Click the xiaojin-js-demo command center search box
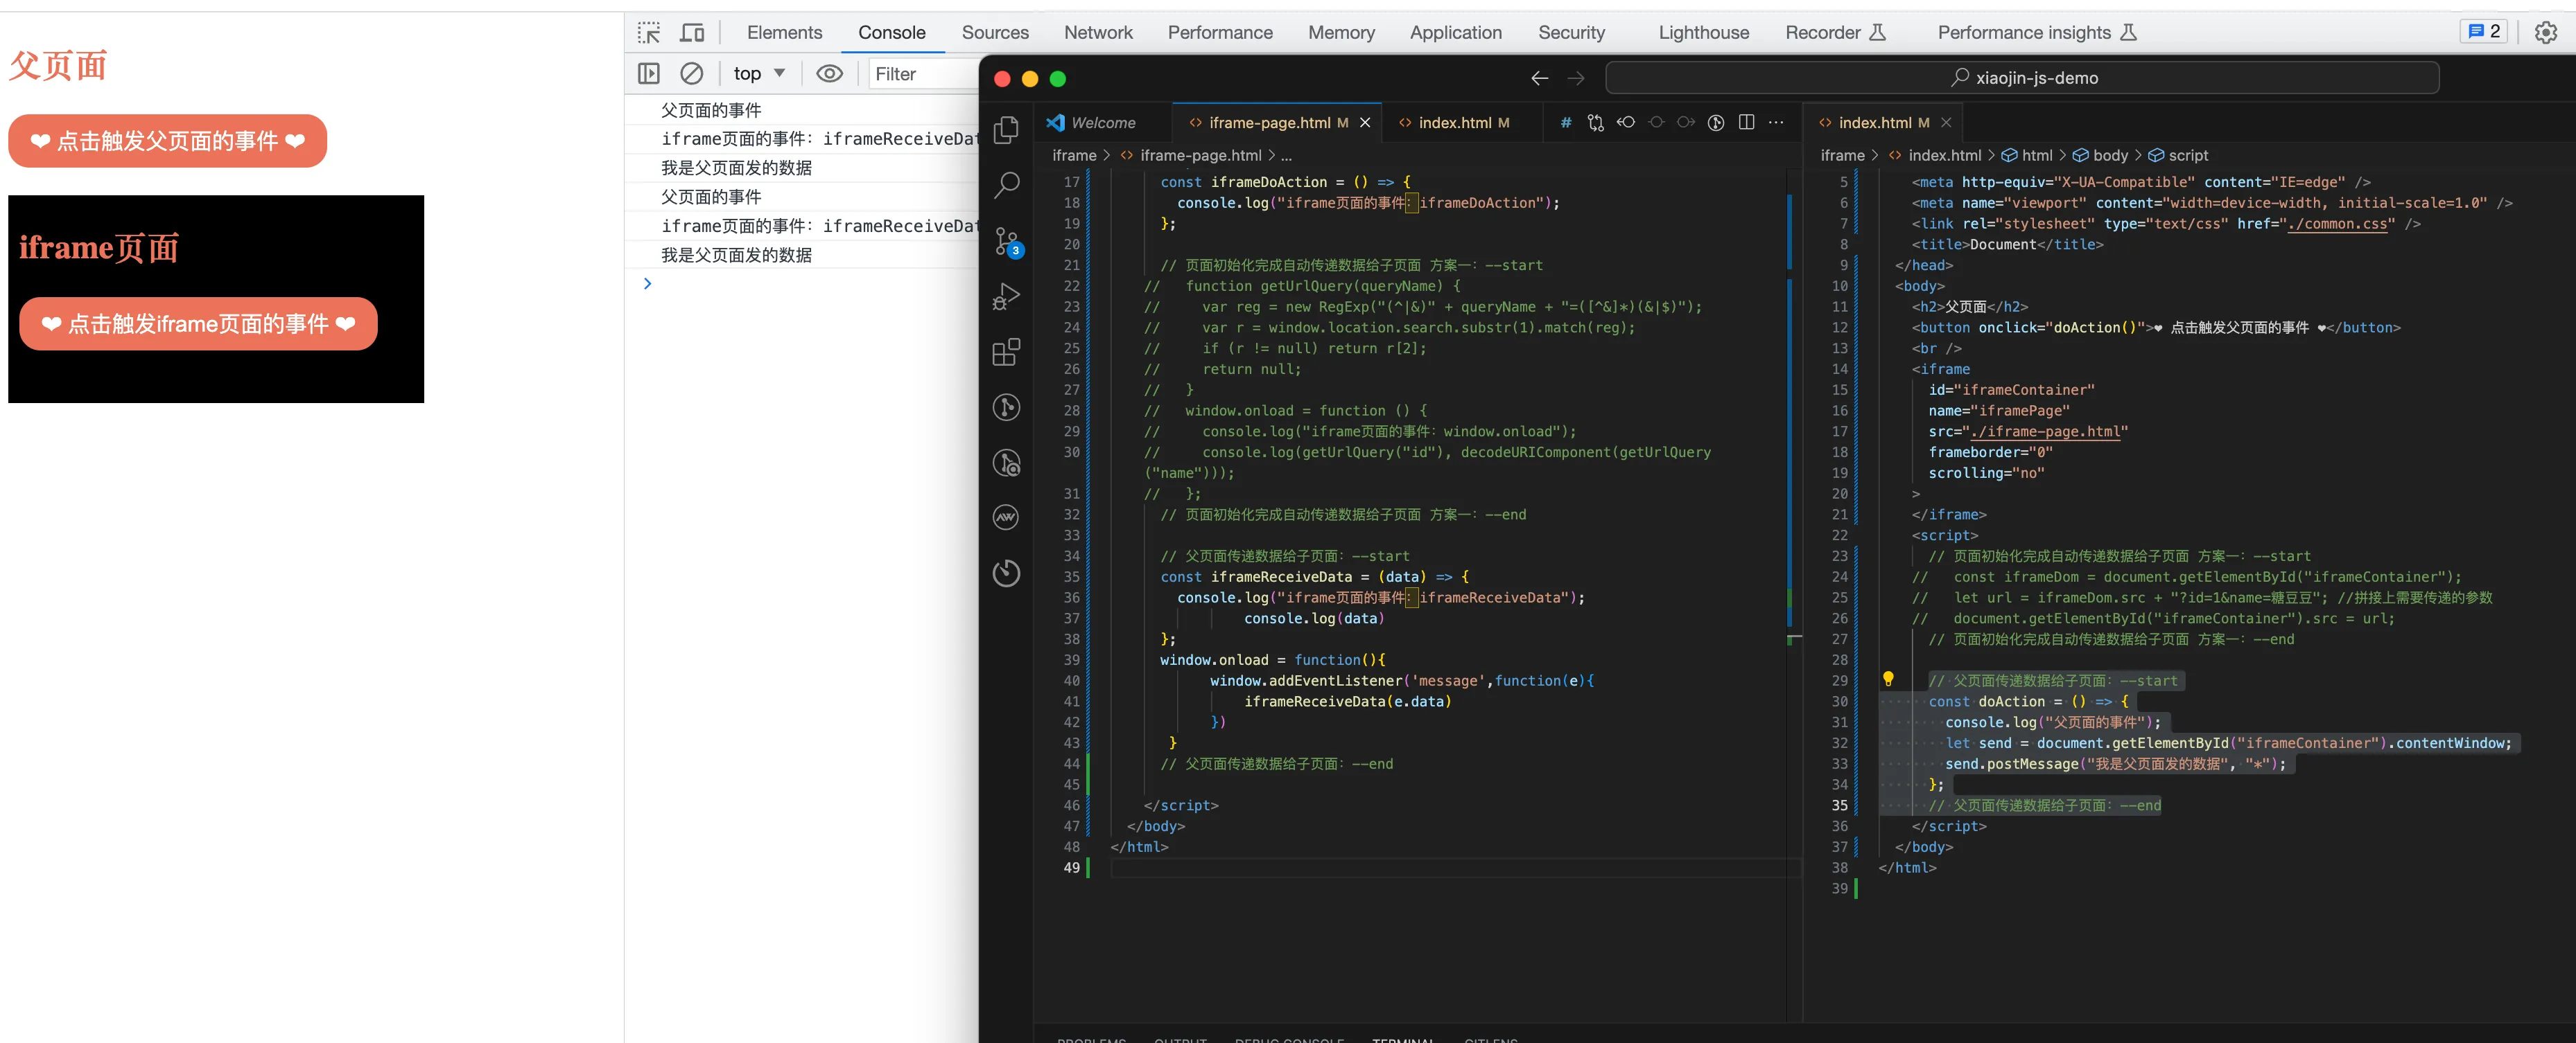 [2022, 78]
